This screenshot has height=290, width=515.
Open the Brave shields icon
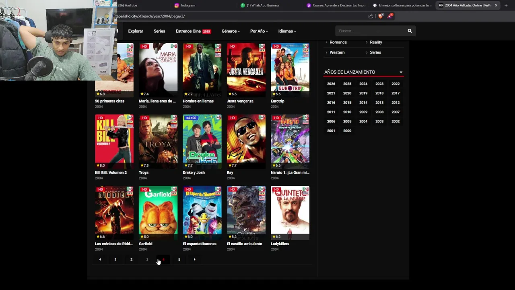(x=381, y=16)
